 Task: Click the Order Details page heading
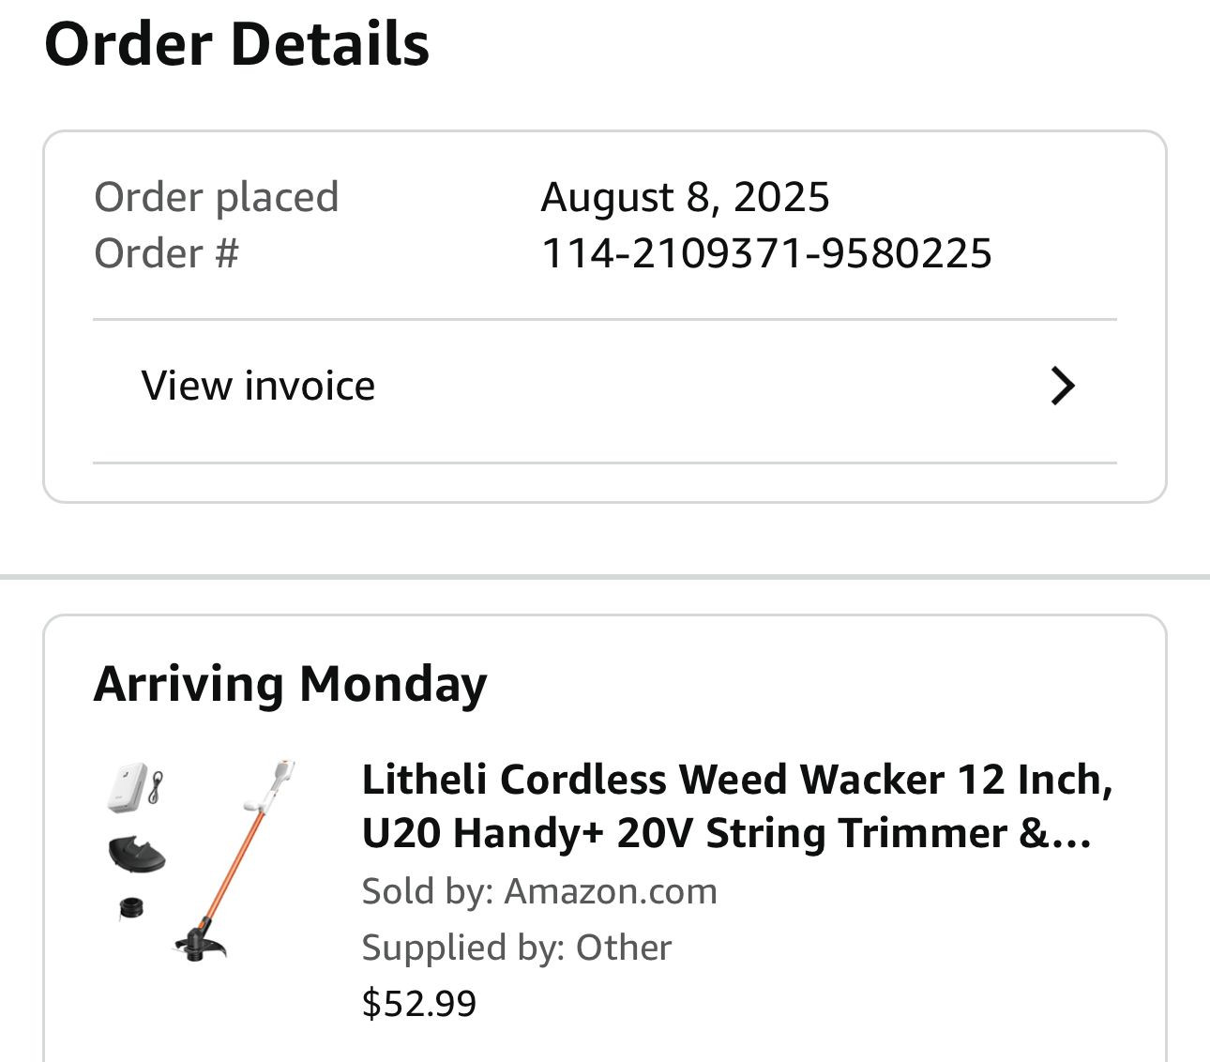237,44
